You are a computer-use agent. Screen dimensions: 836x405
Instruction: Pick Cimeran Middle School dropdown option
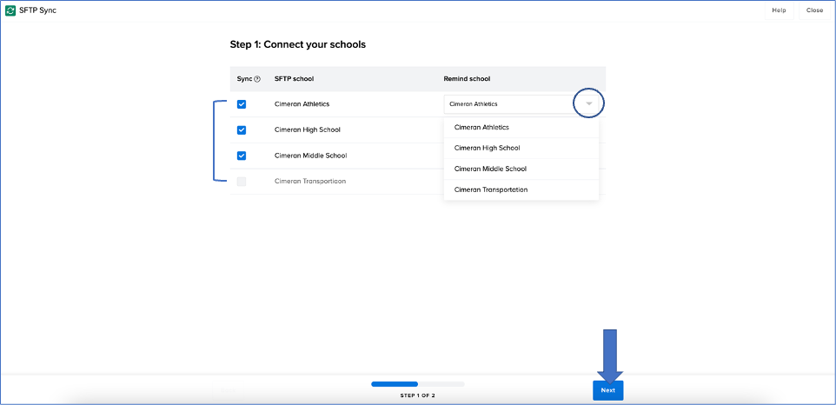tap(490, 169)
